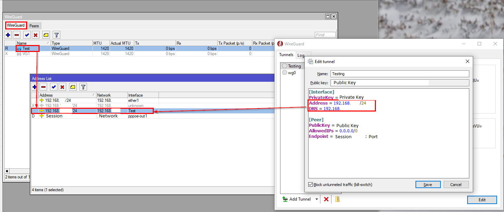Image resolution: width=504 pixels, height=212 pixels.
Task: Open the Add Tunnel dropdown arrow
Action: coord(317,199)
